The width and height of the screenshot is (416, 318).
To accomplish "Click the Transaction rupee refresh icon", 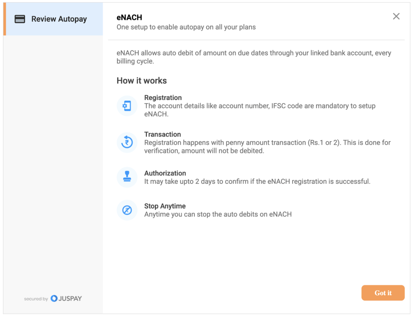I will pyautogui.click(x=127, y=143).
